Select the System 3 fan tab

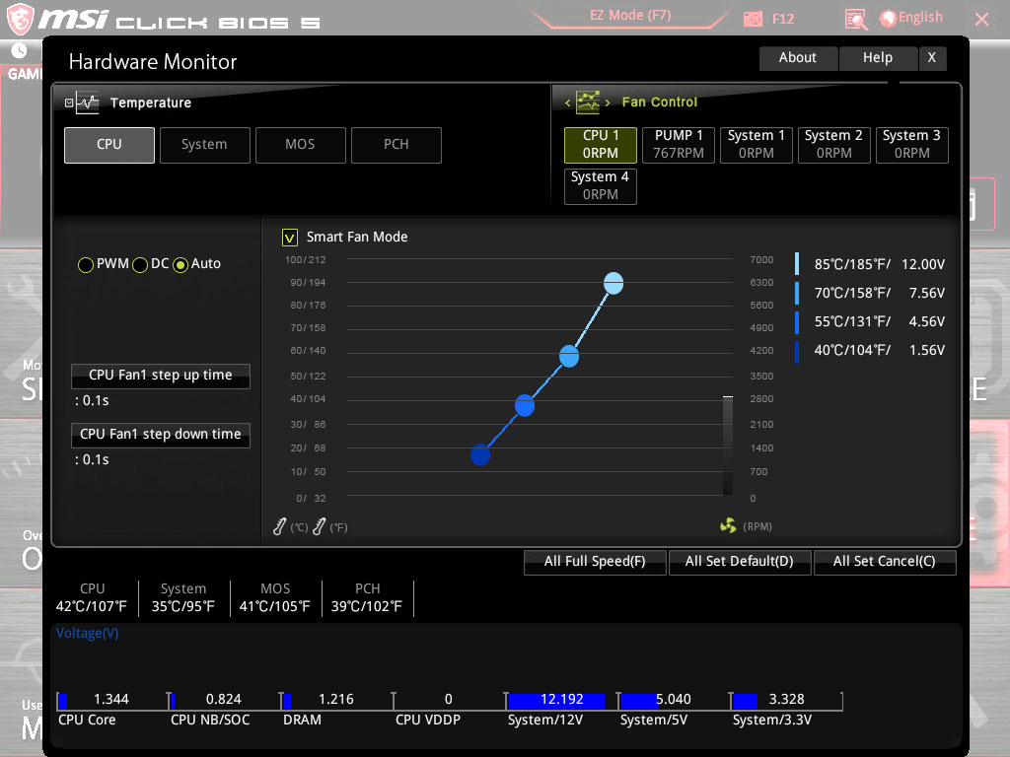coord(912,145)
